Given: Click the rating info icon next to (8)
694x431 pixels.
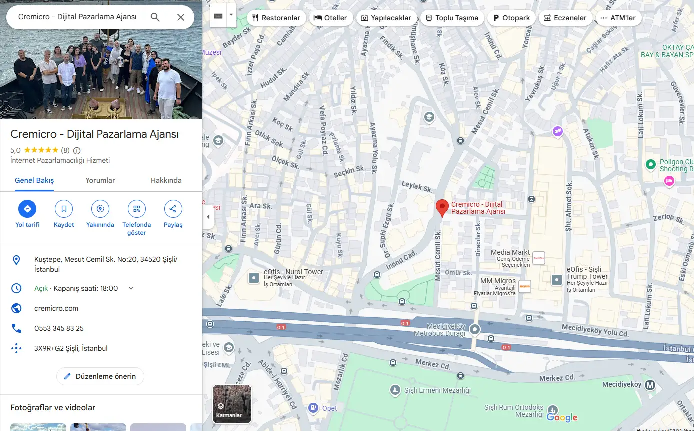Looking at the screenshot, I should tap(77, 150).
